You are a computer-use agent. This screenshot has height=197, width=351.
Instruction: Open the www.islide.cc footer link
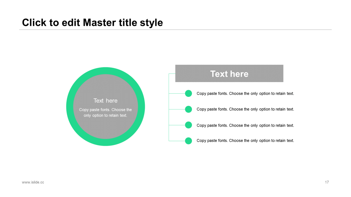pyautogui.click(x=33, y=182)
